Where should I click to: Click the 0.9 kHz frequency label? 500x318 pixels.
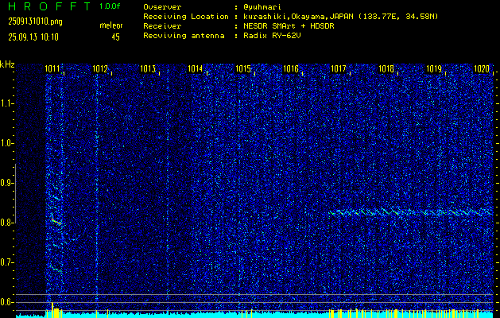point(6,183)
